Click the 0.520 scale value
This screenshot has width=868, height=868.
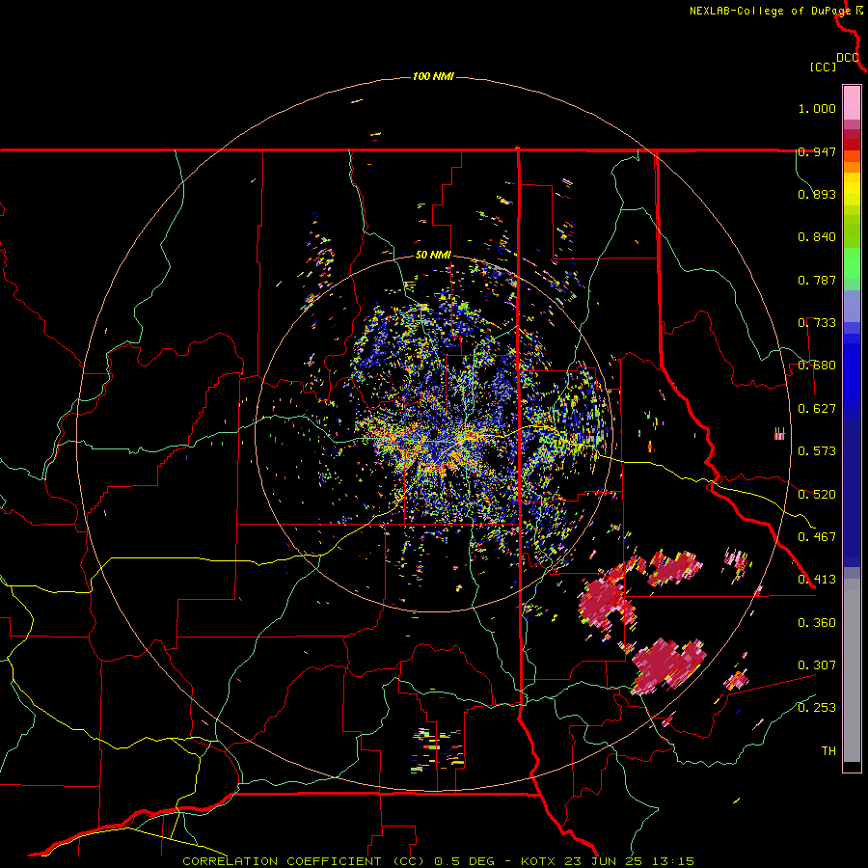tap(817, 495)
